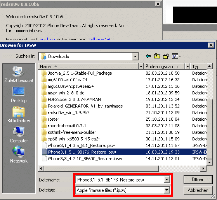Open the Name column filter dropdown

141,67
